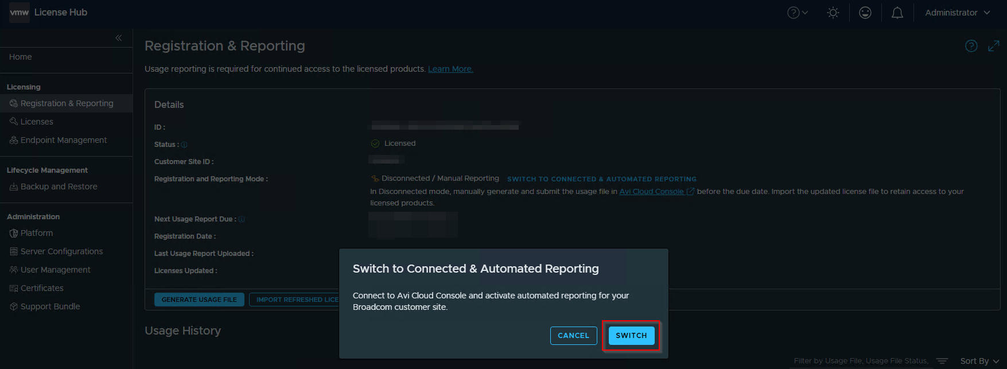Click the Certificates icon in sidebar
This screenshot has height=369, width=1007.
tap(14, 288)
